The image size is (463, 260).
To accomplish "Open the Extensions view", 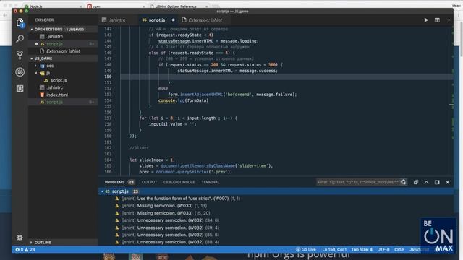I will 20,88.
